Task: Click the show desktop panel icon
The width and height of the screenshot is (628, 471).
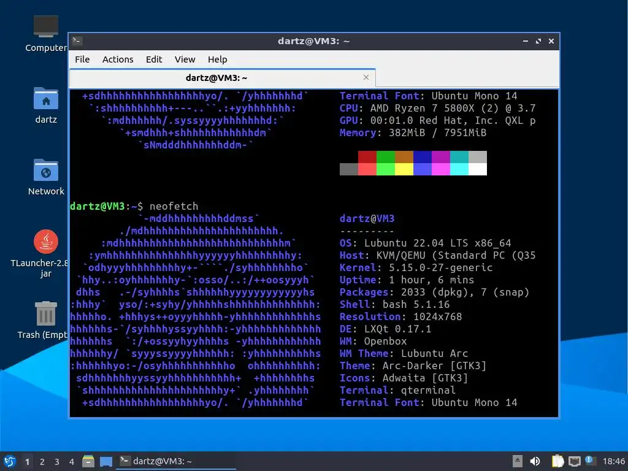Action: click(x=106, y=461)
